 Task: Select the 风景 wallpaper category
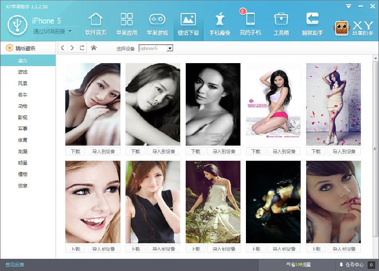click(23, 83)
